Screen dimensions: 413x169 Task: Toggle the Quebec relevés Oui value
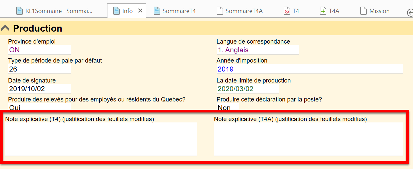coord(39,107)
